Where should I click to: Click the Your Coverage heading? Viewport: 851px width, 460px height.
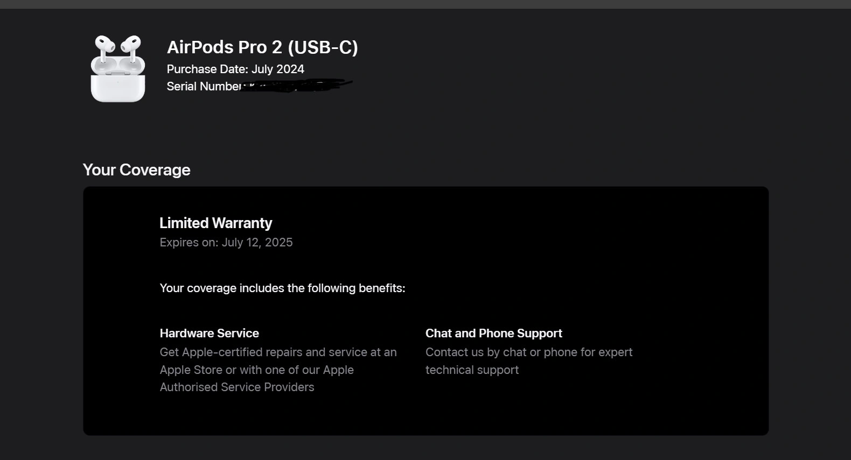point(136,170)
